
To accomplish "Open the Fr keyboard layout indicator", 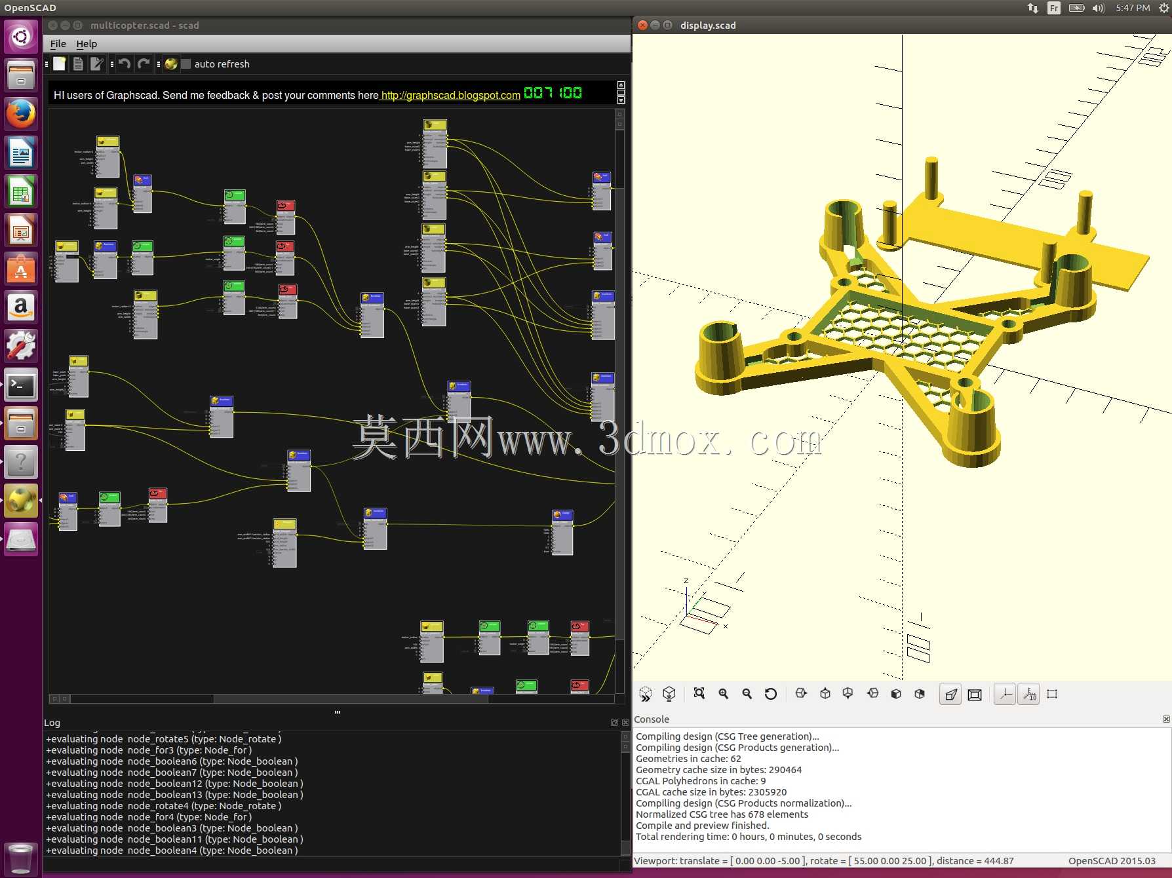I will (x=1054, y=8).
